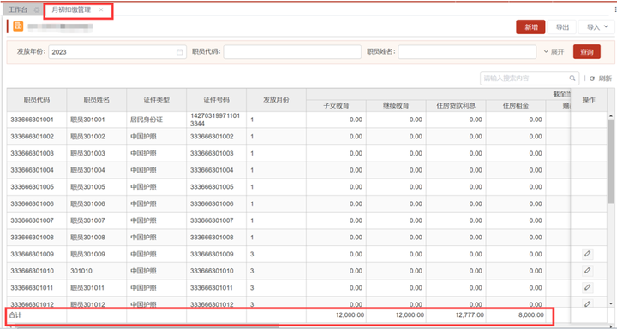Image resolution: width=617 pixels, height=329 pixels.
Task: Click the 新增 button
Action: (530, 27)
